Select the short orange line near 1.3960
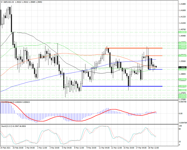This screenshot has width=187, height=150. tap(154, 56)
